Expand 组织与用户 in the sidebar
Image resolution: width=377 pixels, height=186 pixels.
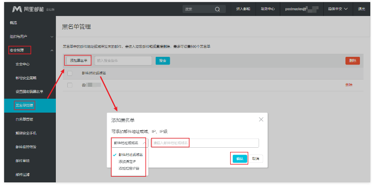(x=30, y=37)
